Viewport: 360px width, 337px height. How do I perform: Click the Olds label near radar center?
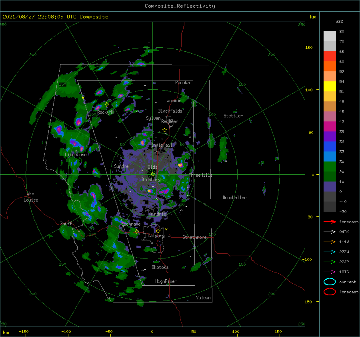(x=152, y=167)
